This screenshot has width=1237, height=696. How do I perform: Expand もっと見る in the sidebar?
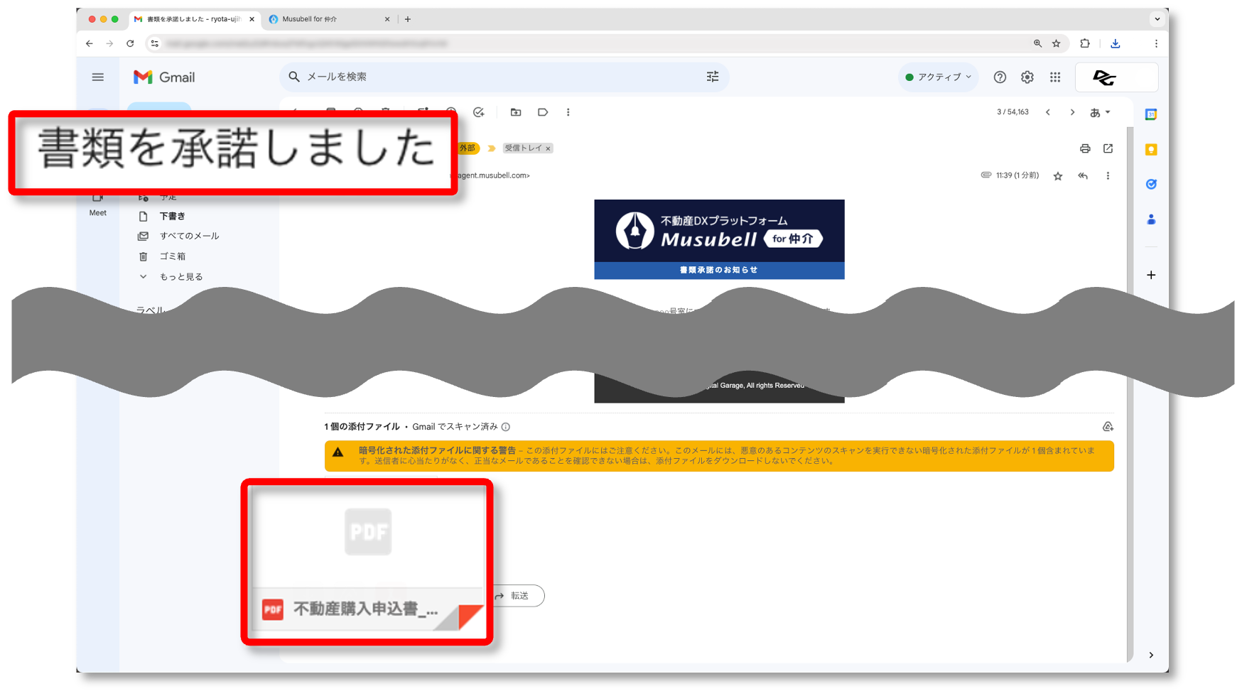click(x=180, y=277)
